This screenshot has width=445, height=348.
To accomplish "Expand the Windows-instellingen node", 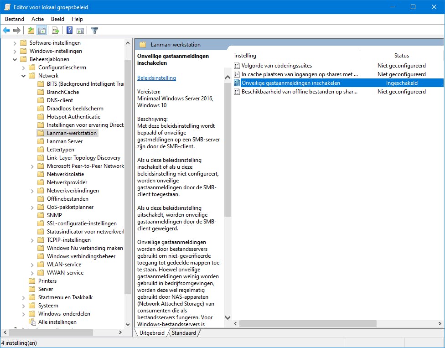I will (x=15, y=52).
